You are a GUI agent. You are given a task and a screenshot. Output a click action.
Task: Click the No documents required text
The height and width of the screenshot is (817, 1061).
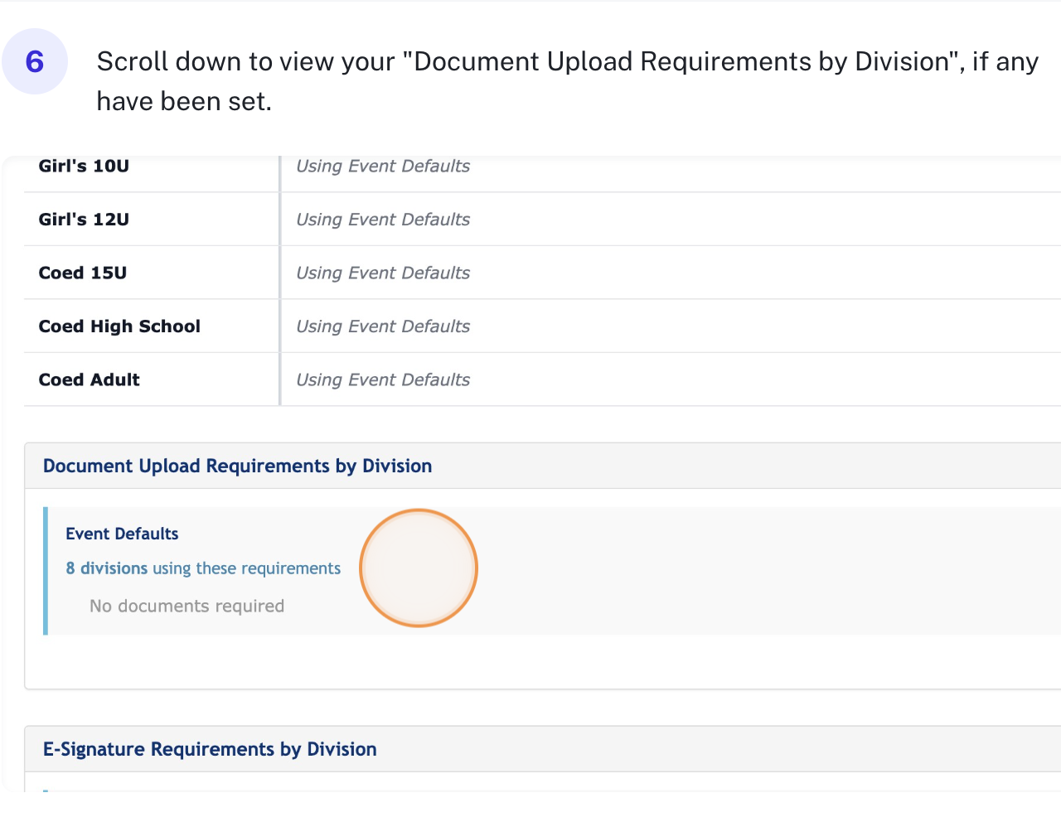coord(187,606)
